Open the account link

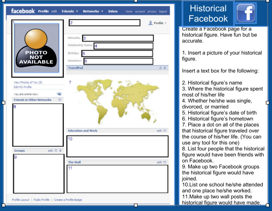click(x=140, y=11)
